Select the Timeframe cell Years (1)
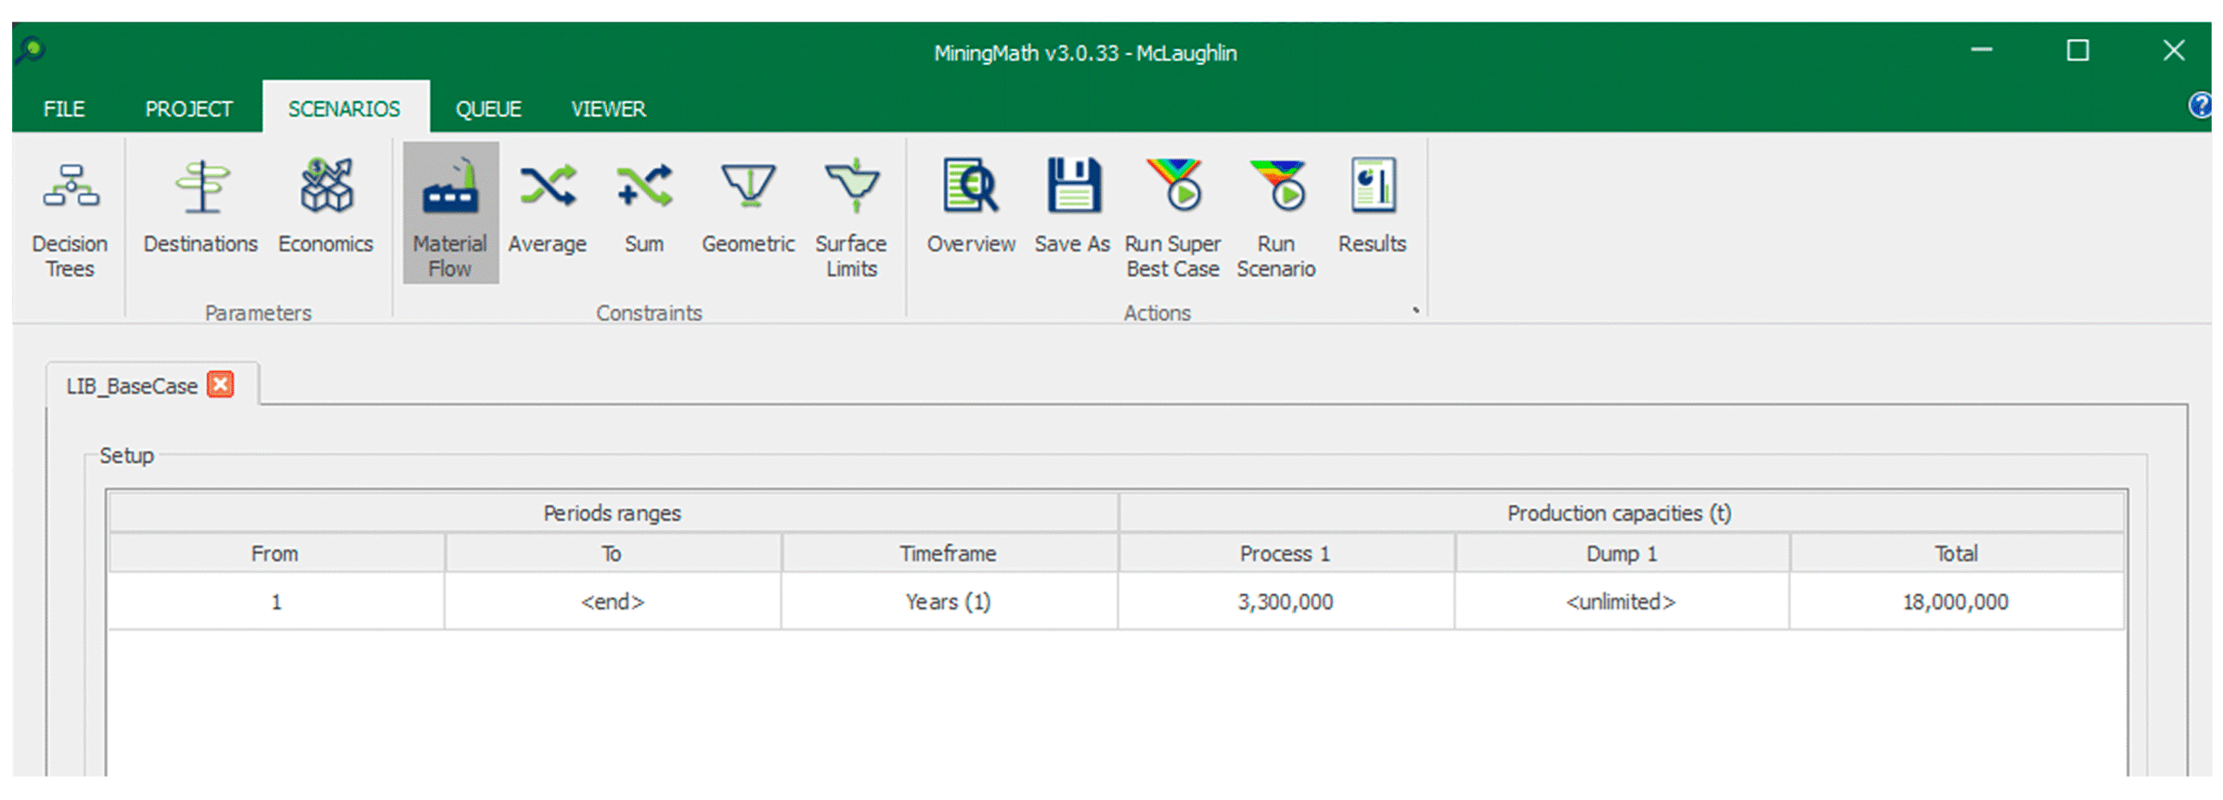The image size is (2223, 800). [947, 601]
